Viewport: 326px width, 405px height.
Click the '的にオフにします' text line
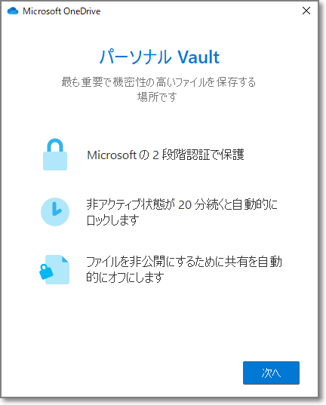[x=125, y=277]
